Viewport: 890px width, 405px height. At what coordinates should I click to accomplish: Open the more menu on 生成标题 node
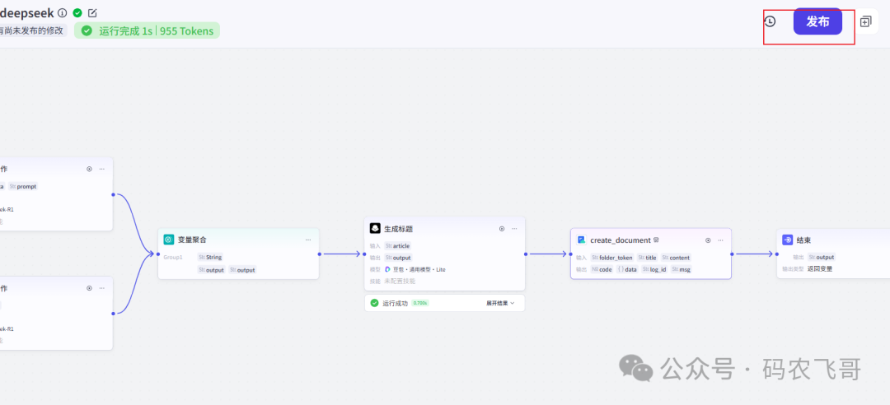tap(514, 229)
